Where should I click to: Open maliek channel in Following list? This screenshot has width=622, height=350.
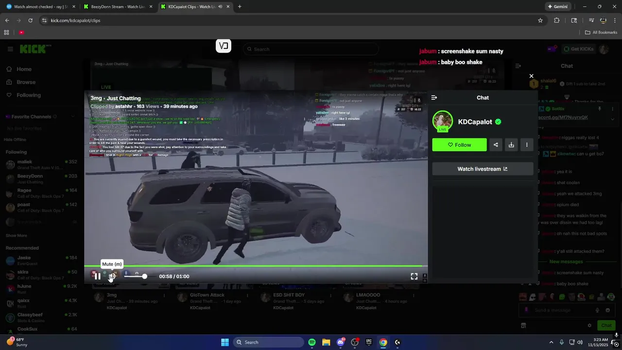pos(41,164)
